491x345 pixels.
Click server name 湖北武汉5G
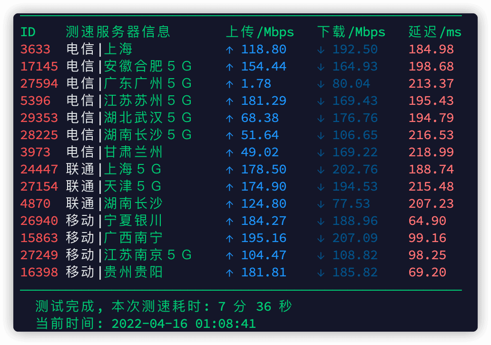(147, 118)
